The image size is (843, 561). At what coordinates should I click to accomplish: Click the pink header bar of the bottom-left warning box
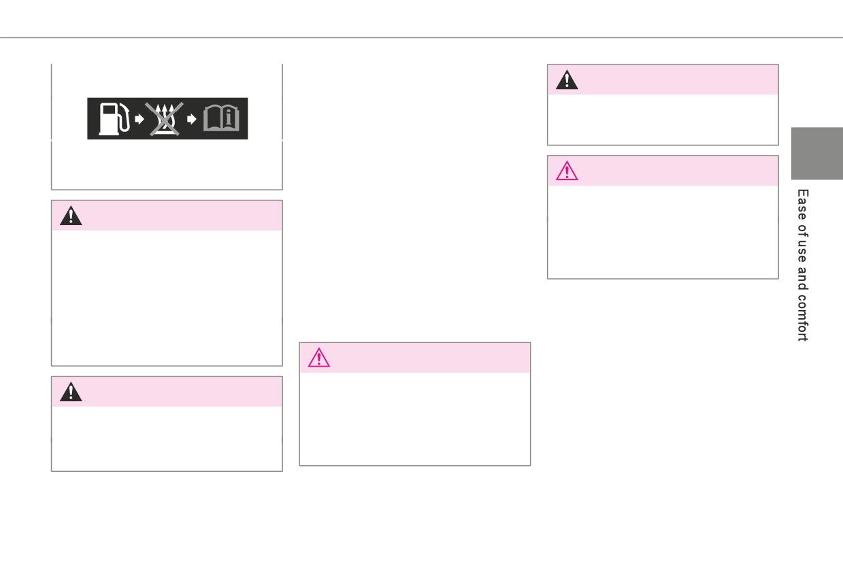point(167,392)
